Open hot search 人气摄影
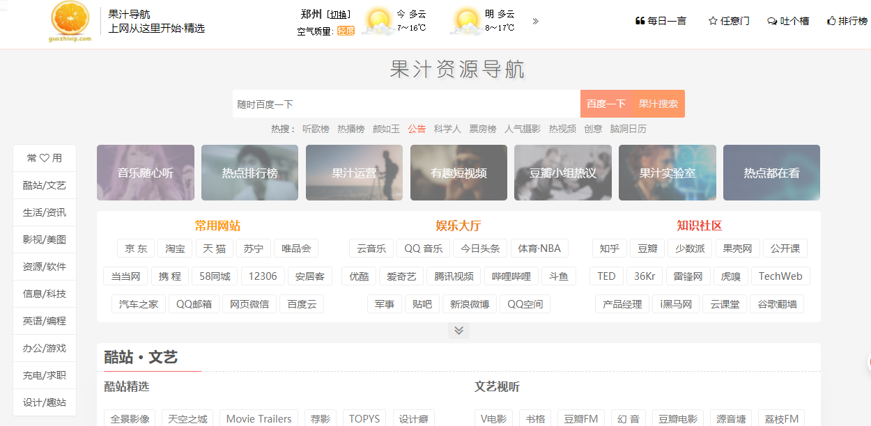871x426 pixels. [x=523, y=129]
